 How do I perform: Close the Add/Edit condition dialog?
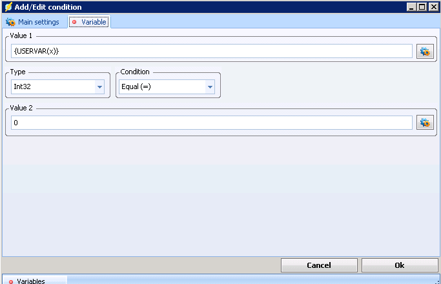[433, 7]
